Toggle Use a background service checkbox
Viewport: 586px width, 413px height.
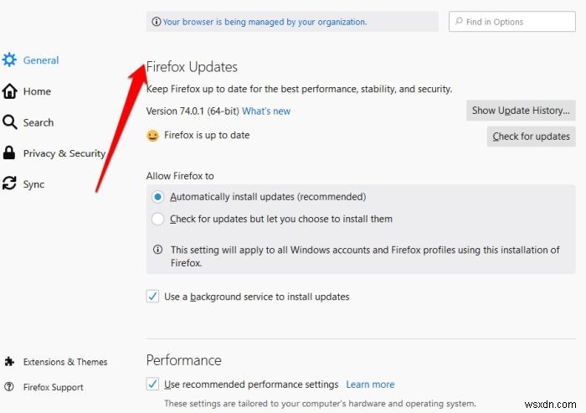152,297
